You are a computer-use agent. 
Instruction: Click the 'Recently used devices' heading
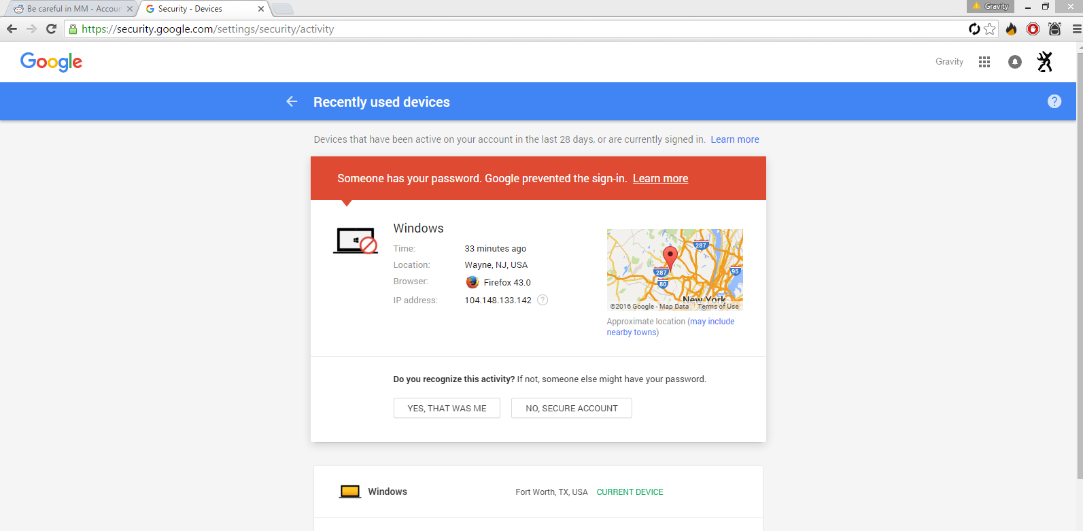(381, 102)
